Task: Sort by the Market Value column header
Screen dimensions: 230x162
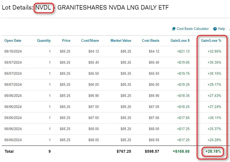Action: (121, 41)
